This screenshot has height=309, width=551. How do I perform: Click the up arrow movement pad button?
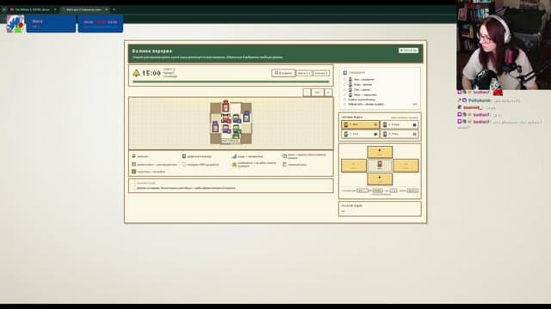(380, 152)
